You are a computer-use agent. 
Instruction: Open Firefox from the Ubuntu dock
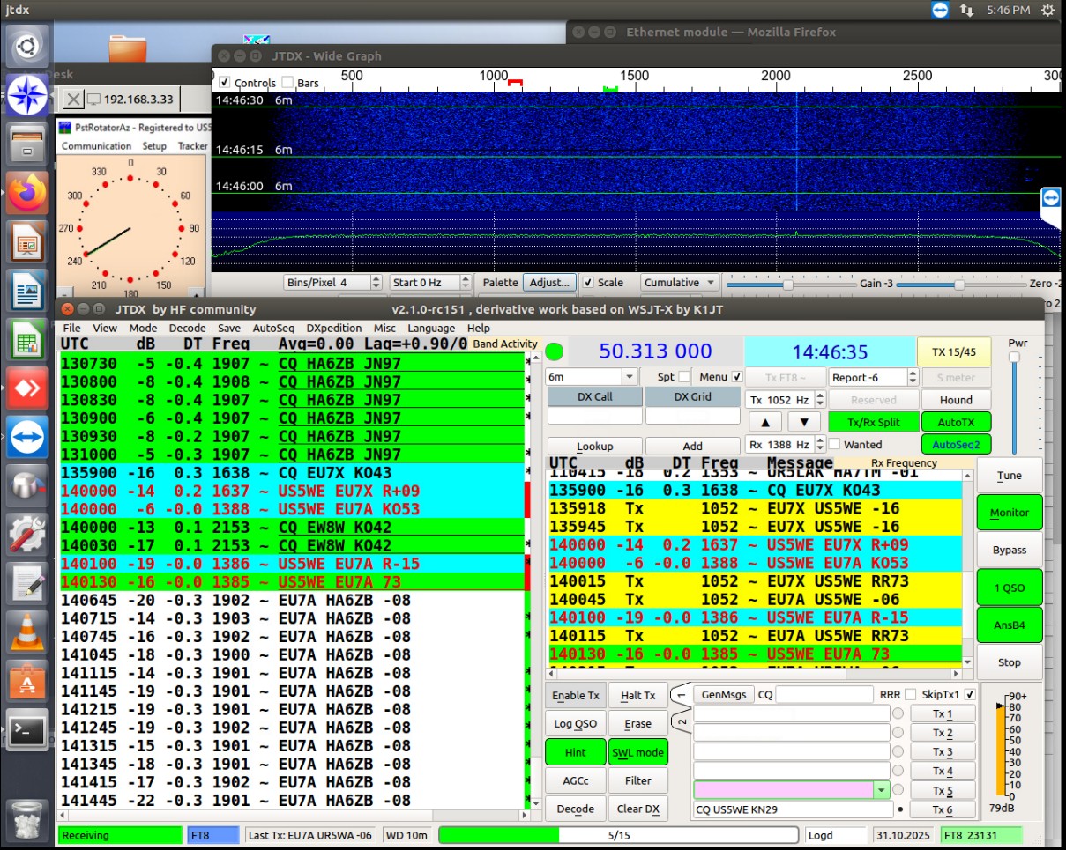coord(27,193)
